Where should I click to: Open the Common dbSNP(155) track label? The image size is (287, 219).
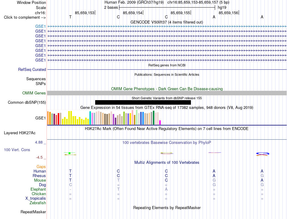click(x=27, y=102)
